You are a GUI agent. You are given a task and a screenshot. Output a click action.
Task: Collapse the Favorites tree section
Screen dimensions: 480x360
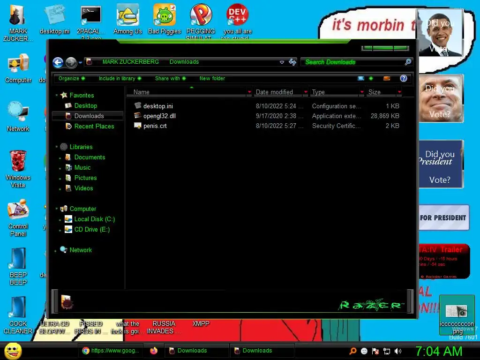[x=57, y=96]
